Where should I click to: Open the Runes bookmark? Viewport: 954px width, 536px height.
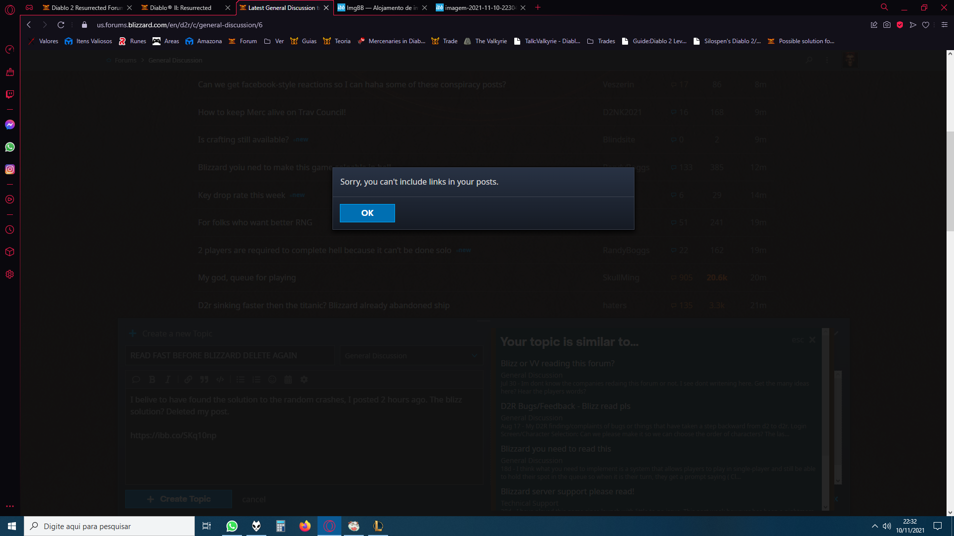132,41
